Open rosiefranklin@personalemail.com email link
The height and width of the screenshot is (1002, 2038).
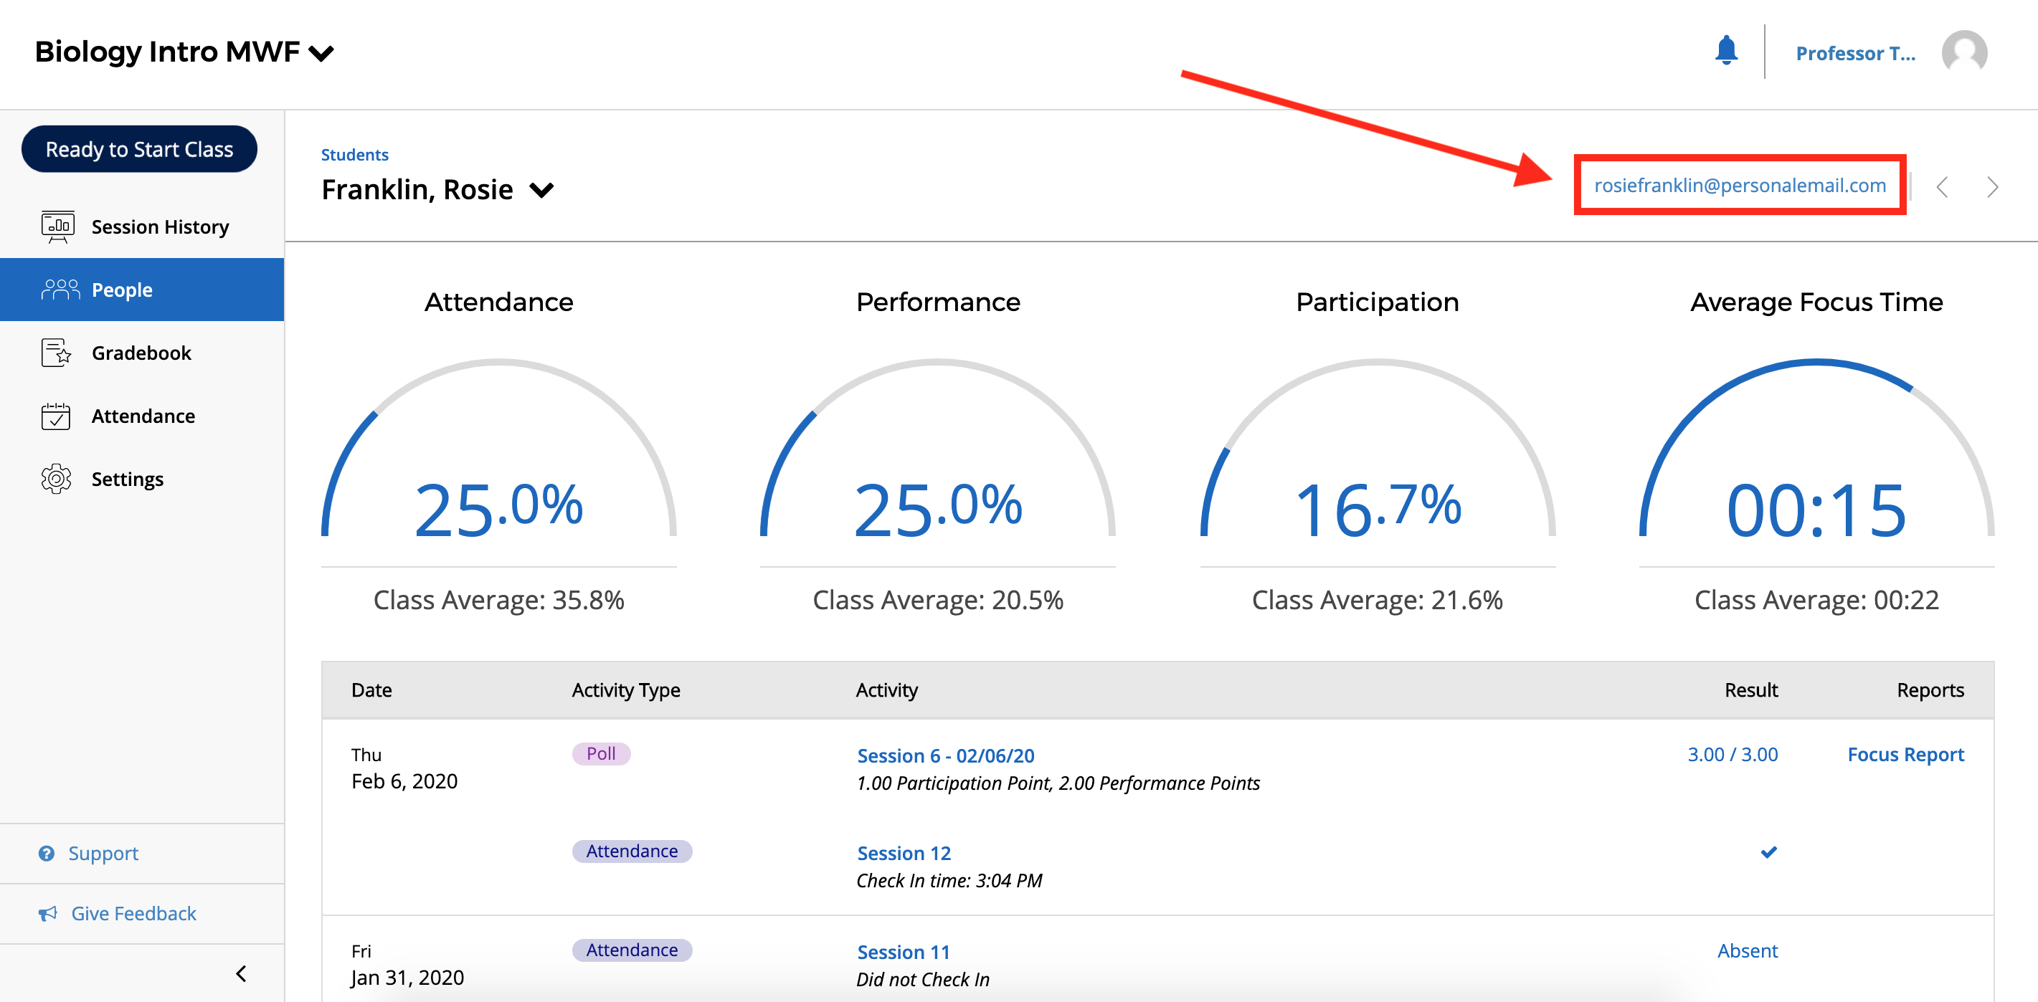[1738, 185]
